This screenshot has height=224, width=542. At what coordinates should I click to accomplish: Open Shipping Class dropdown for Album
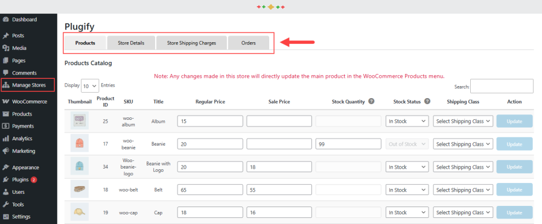463,121
